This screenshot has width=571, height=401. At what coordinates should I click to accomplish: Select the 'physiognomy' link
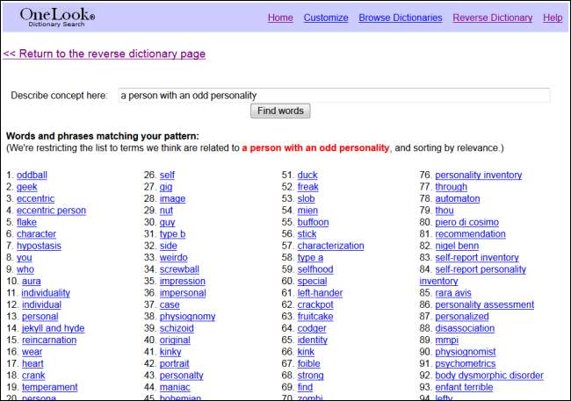pos(187,317)
